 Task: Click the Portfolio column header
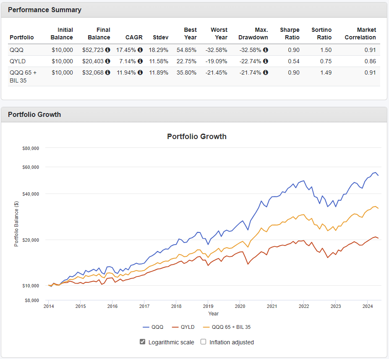pyautogui.click(x=21, y=37)
